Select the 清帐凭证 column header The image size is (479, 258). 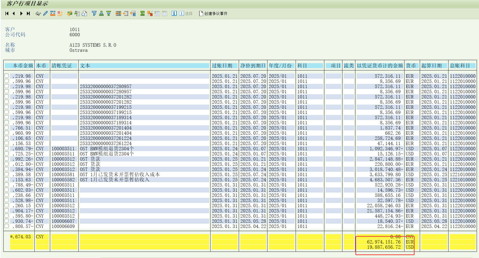click(x=64, y=66)
